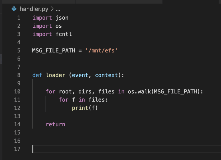Click the 'def' keyword
This screenshot has height=160, width=221.
click(37, 75)
